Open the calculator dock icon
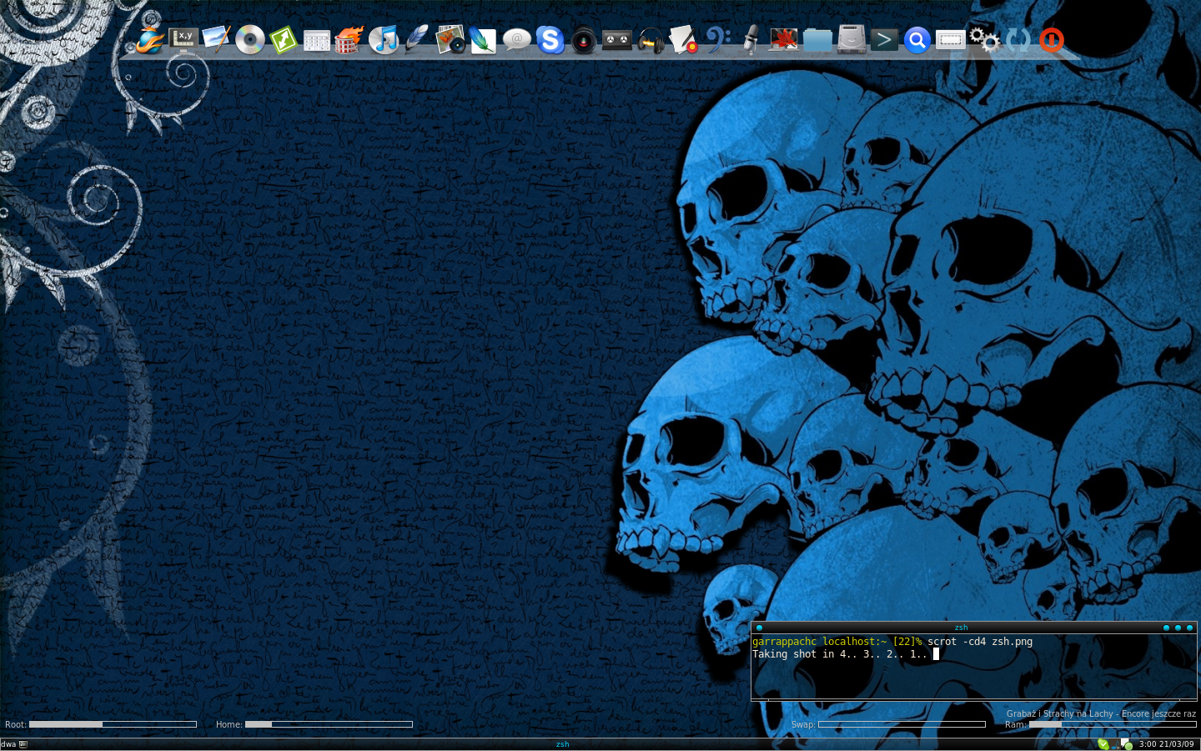 [317, 41]
